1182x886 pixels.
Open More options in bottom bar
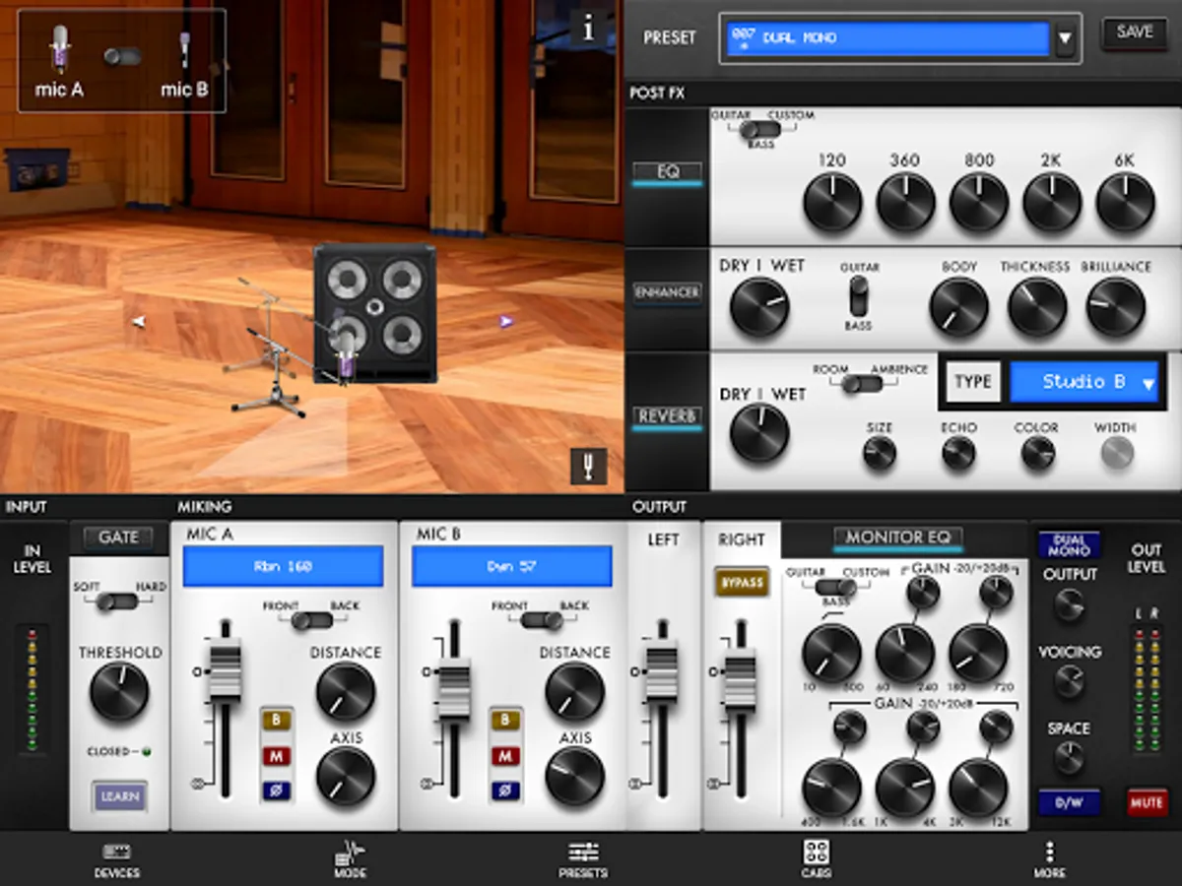click(1049, 859)
